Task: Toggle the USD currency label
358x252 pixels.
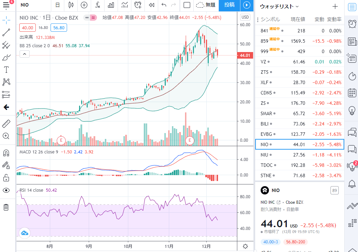Action: pyautogui.click(x=245, y=17)
